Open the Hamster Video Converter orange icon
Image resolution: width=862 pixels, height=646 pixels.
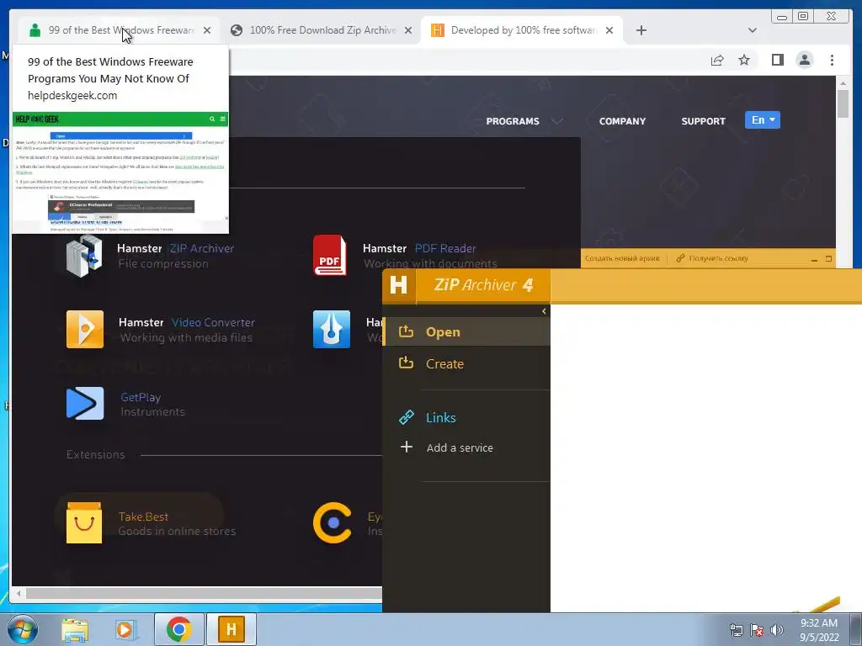tap(85, 329)
